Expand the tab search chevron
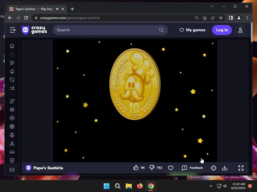The width and height of the screenshot is (257, 192). click(212, 6)
